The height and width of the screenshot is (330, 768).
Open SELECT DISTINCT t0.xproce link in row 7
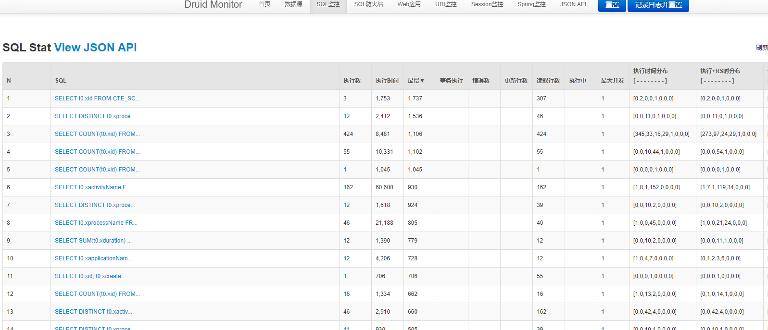(95, 205)
